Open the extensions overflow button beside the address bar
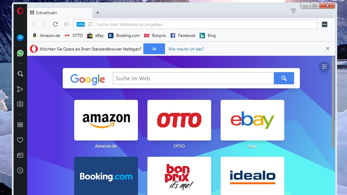The width and height of the screenshot is (347, 195). click(324, 24)
